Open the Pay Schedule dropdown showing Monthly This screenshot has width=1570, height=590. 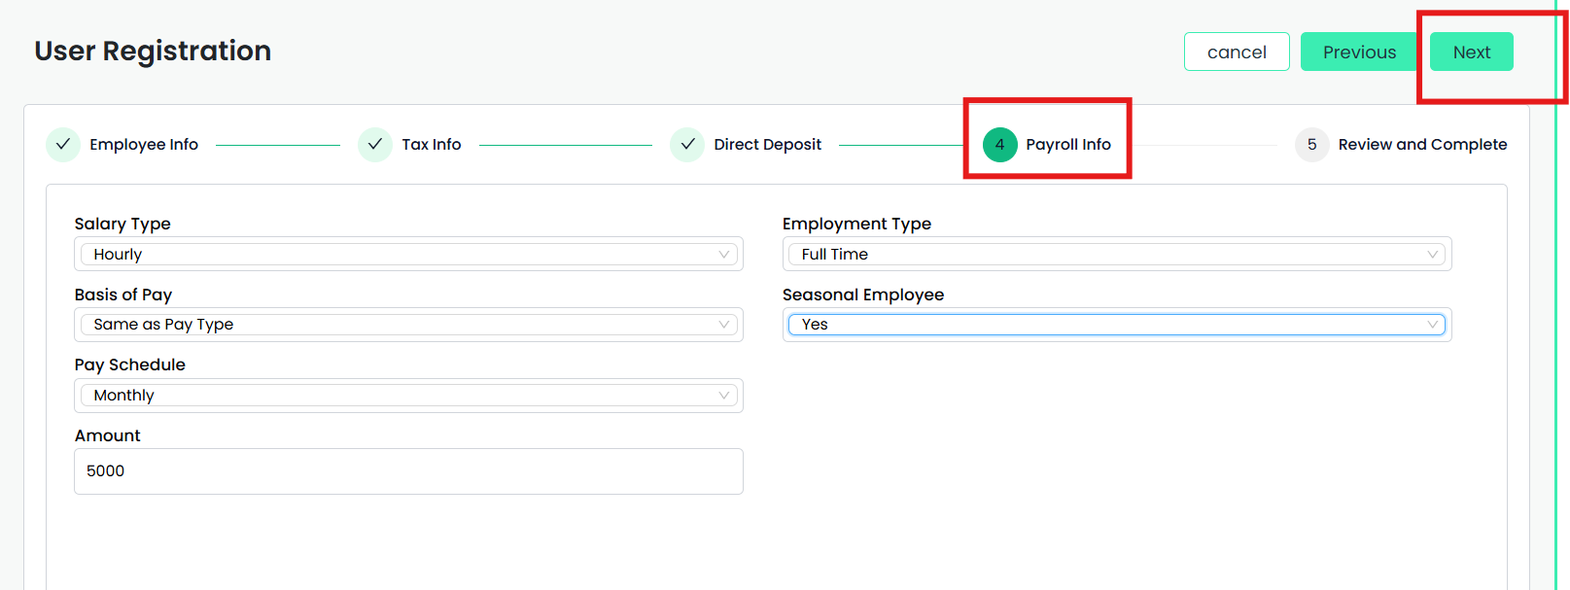408,396
